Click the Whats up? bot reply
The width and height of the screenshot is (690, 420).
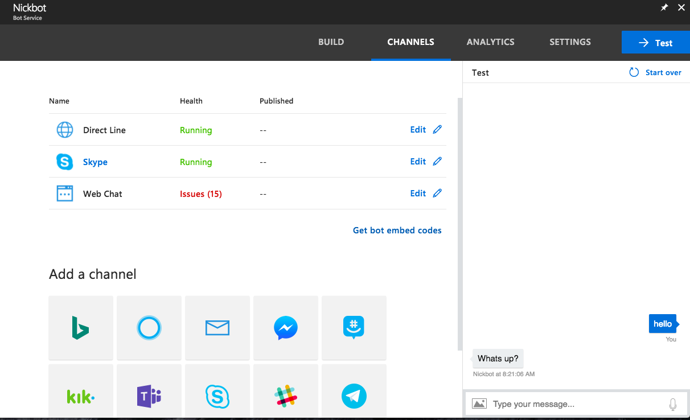pyautogui.click(x=498, y=359)
